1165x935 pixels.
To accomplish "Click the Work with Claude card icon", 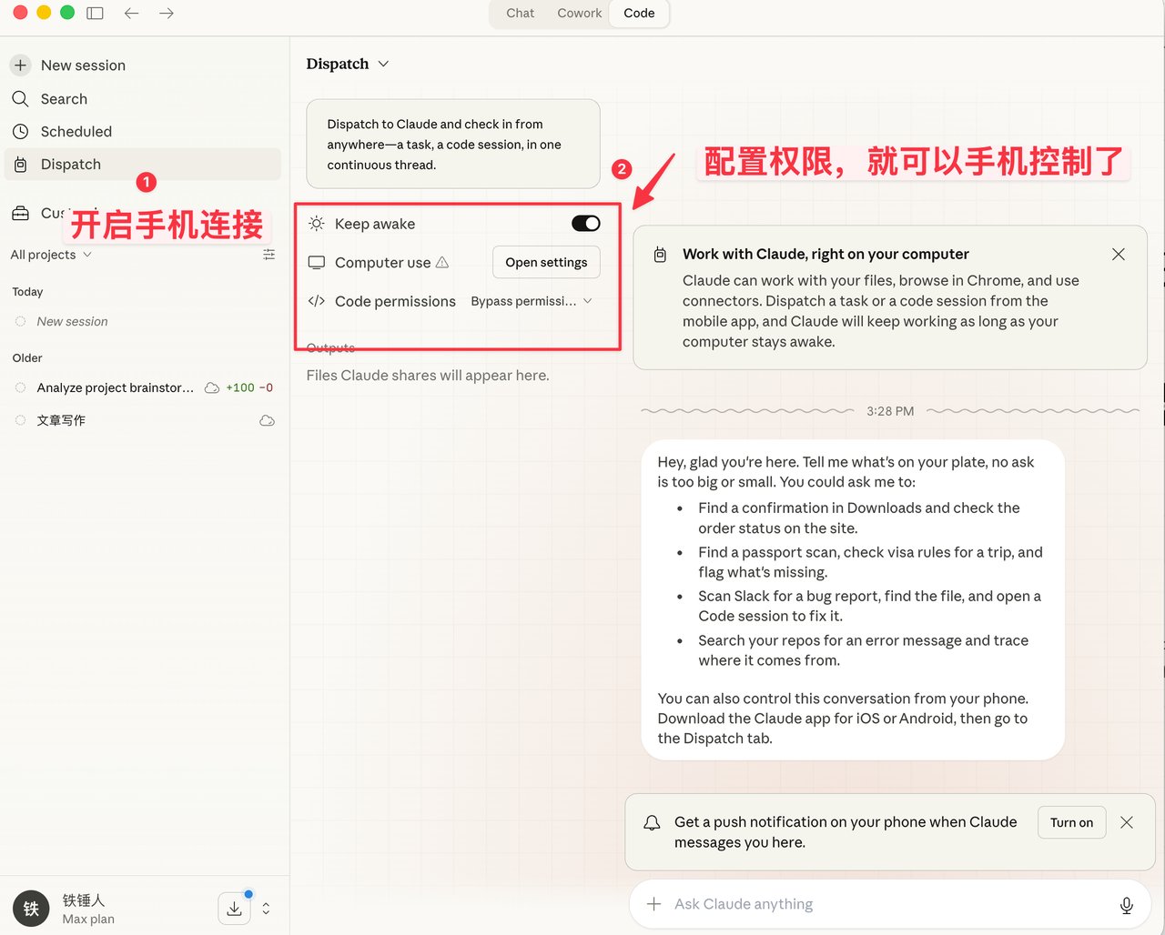I will (x=660, y=255).
